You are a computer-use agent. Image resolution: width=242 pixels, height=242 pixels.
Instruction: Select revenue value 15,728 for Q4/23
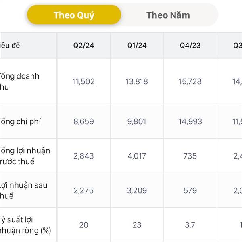[x=190, y=81]
